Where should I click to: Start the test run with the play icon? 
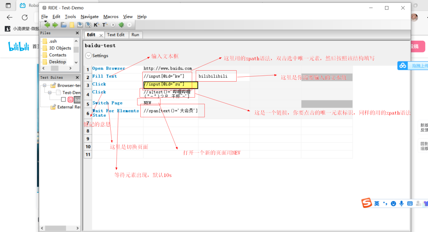click(113, 25)
